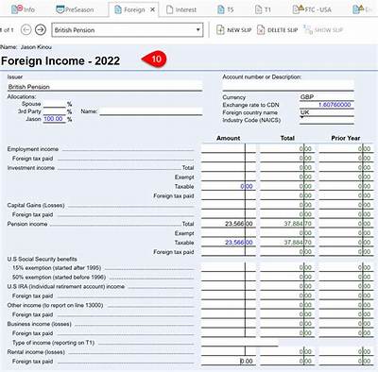
Task: Click the Employment income Amount field
Action: (229, 148)
